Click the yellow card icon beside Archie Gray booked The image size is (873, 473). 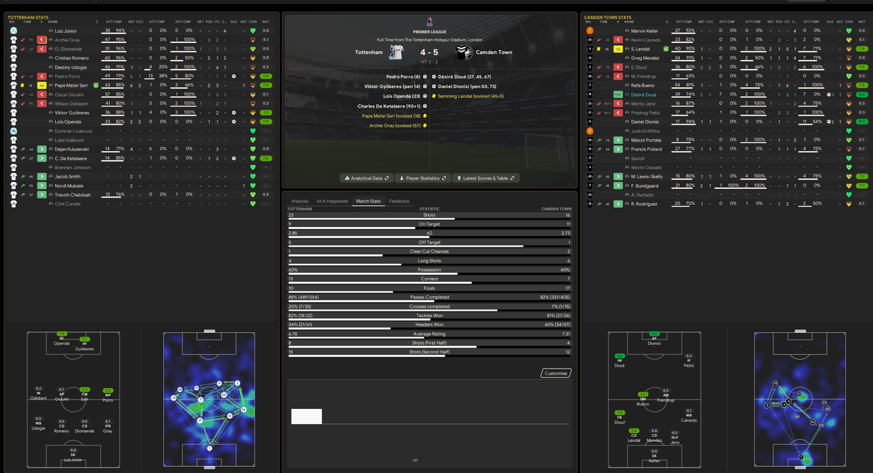click(424, 125)
